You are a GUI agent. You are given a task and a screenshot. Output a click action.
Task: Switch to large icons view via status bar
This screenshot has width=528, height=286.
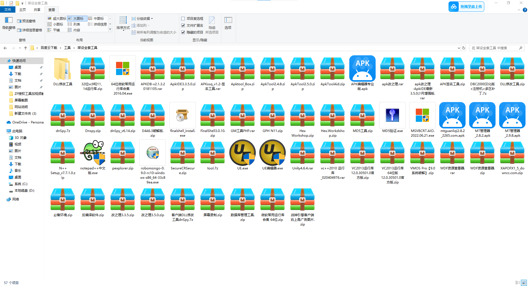(524, 282)
